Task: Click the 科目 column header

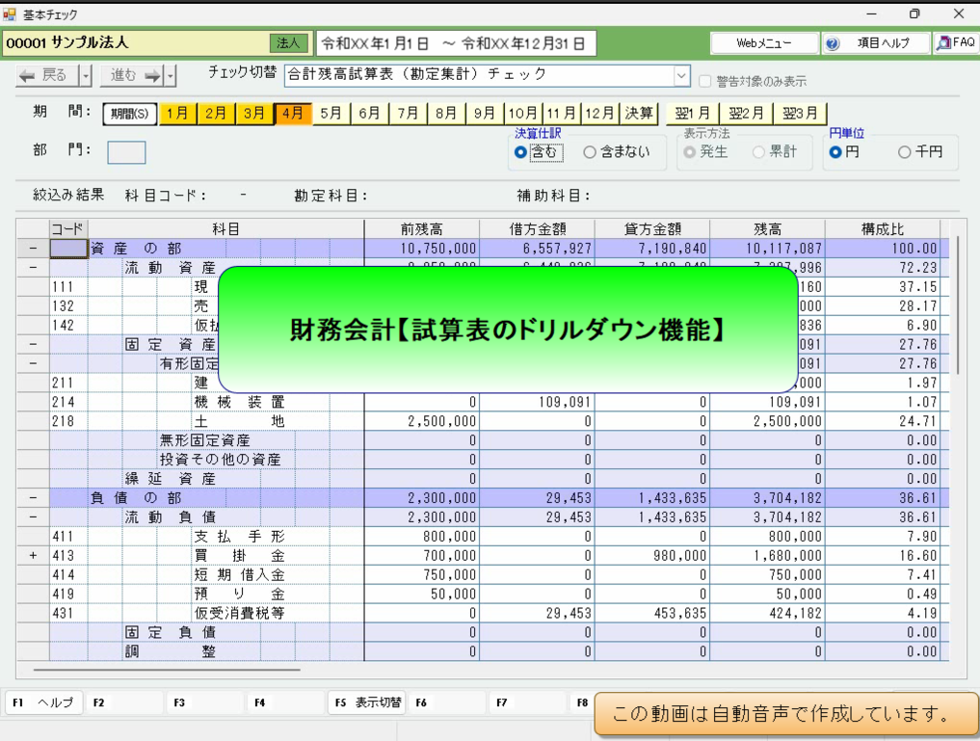Action: click(x=225, y=229)
